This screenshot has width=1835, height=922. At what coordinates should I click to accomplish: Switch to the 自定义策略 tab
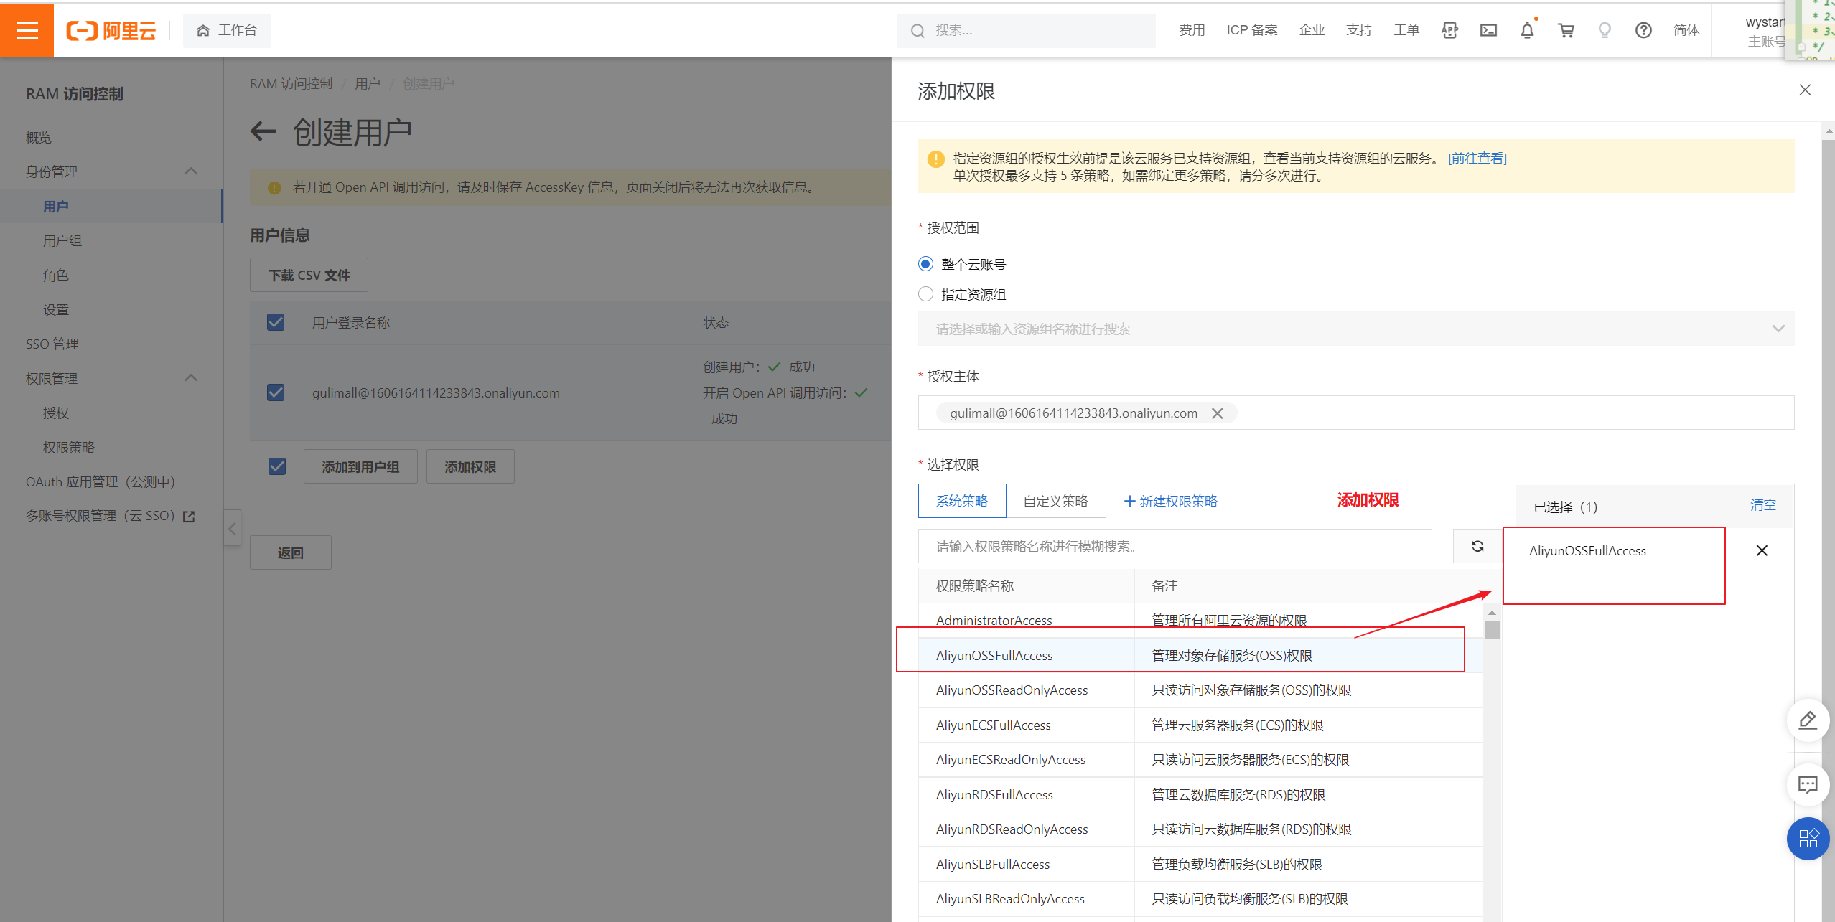[x=1055, y=501]
